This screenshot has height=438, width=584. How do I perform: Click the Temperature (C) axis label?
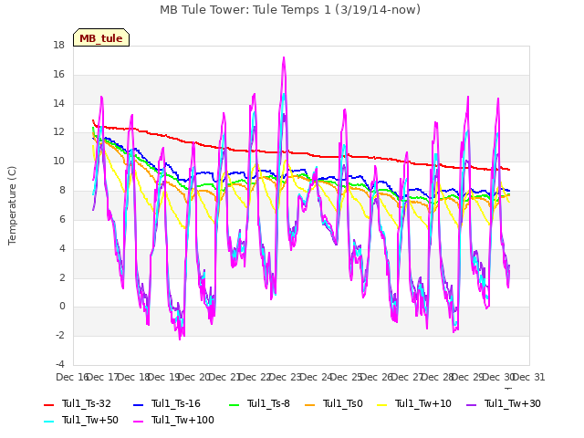pos(12,205)
